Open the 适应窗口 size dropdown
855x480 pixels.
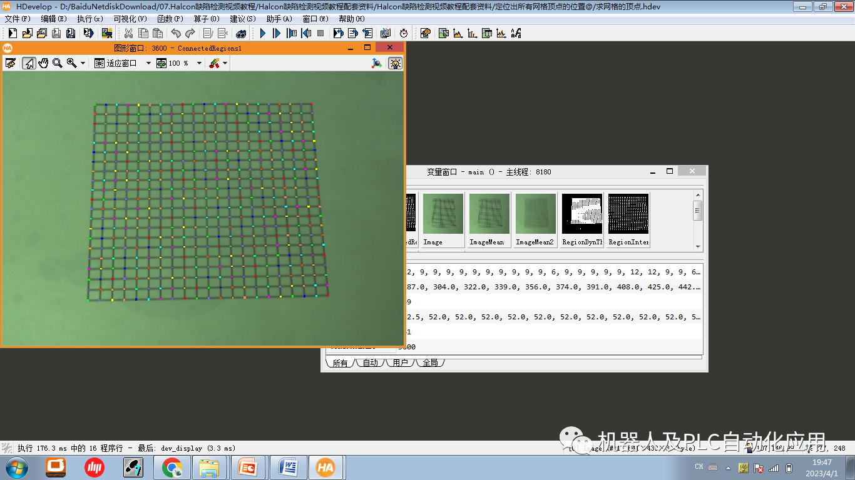[148, 62]
